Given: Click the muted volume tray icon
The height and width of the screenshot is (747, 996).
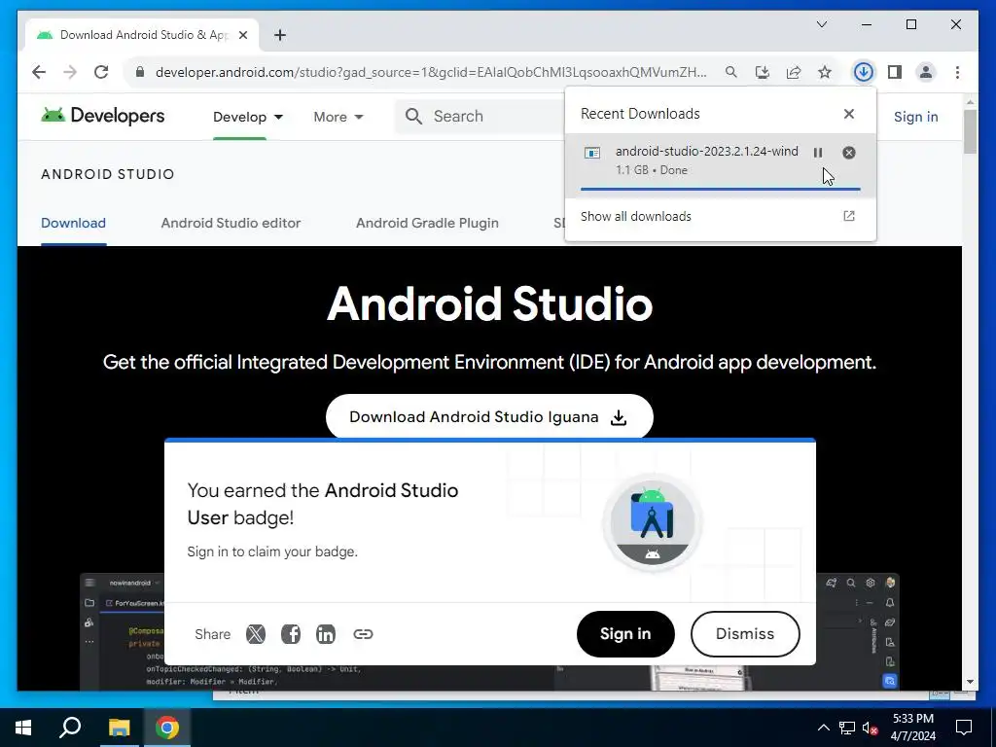Looking at the screenshot, I should tap(871, 728).
